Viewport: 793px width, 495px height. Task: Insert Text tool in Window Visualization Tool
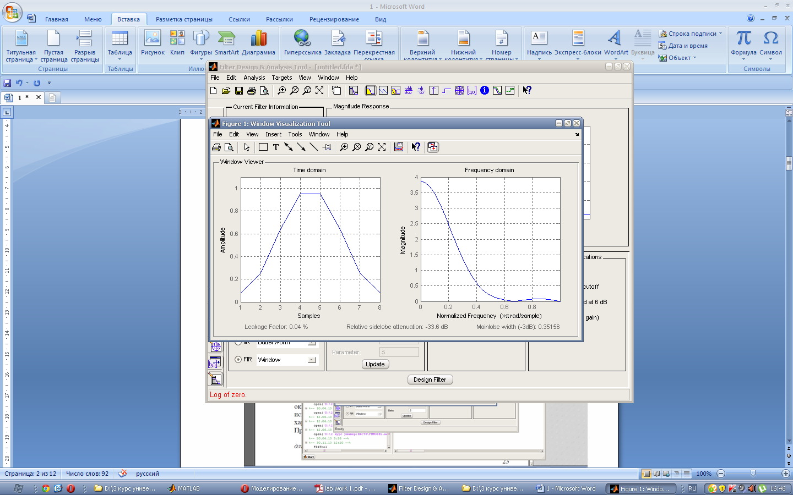tap(276, 147)
